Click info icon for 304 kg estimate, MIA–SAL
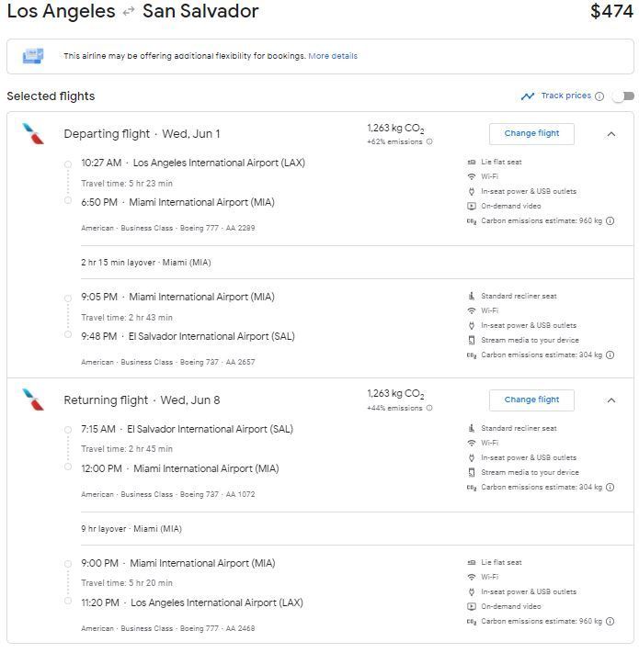 [x=610, y=355]
